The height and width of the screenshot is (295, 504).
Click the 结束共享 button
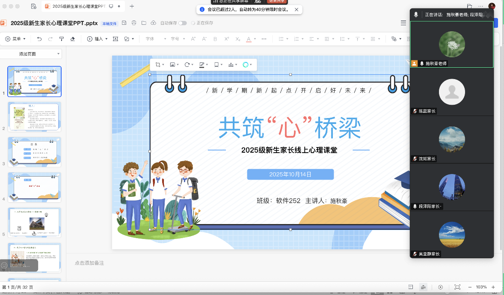[x=276, y=1]
